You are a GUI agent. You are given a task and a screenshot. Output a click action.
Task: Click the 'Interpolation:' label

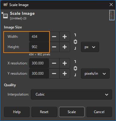coord(18,94)
